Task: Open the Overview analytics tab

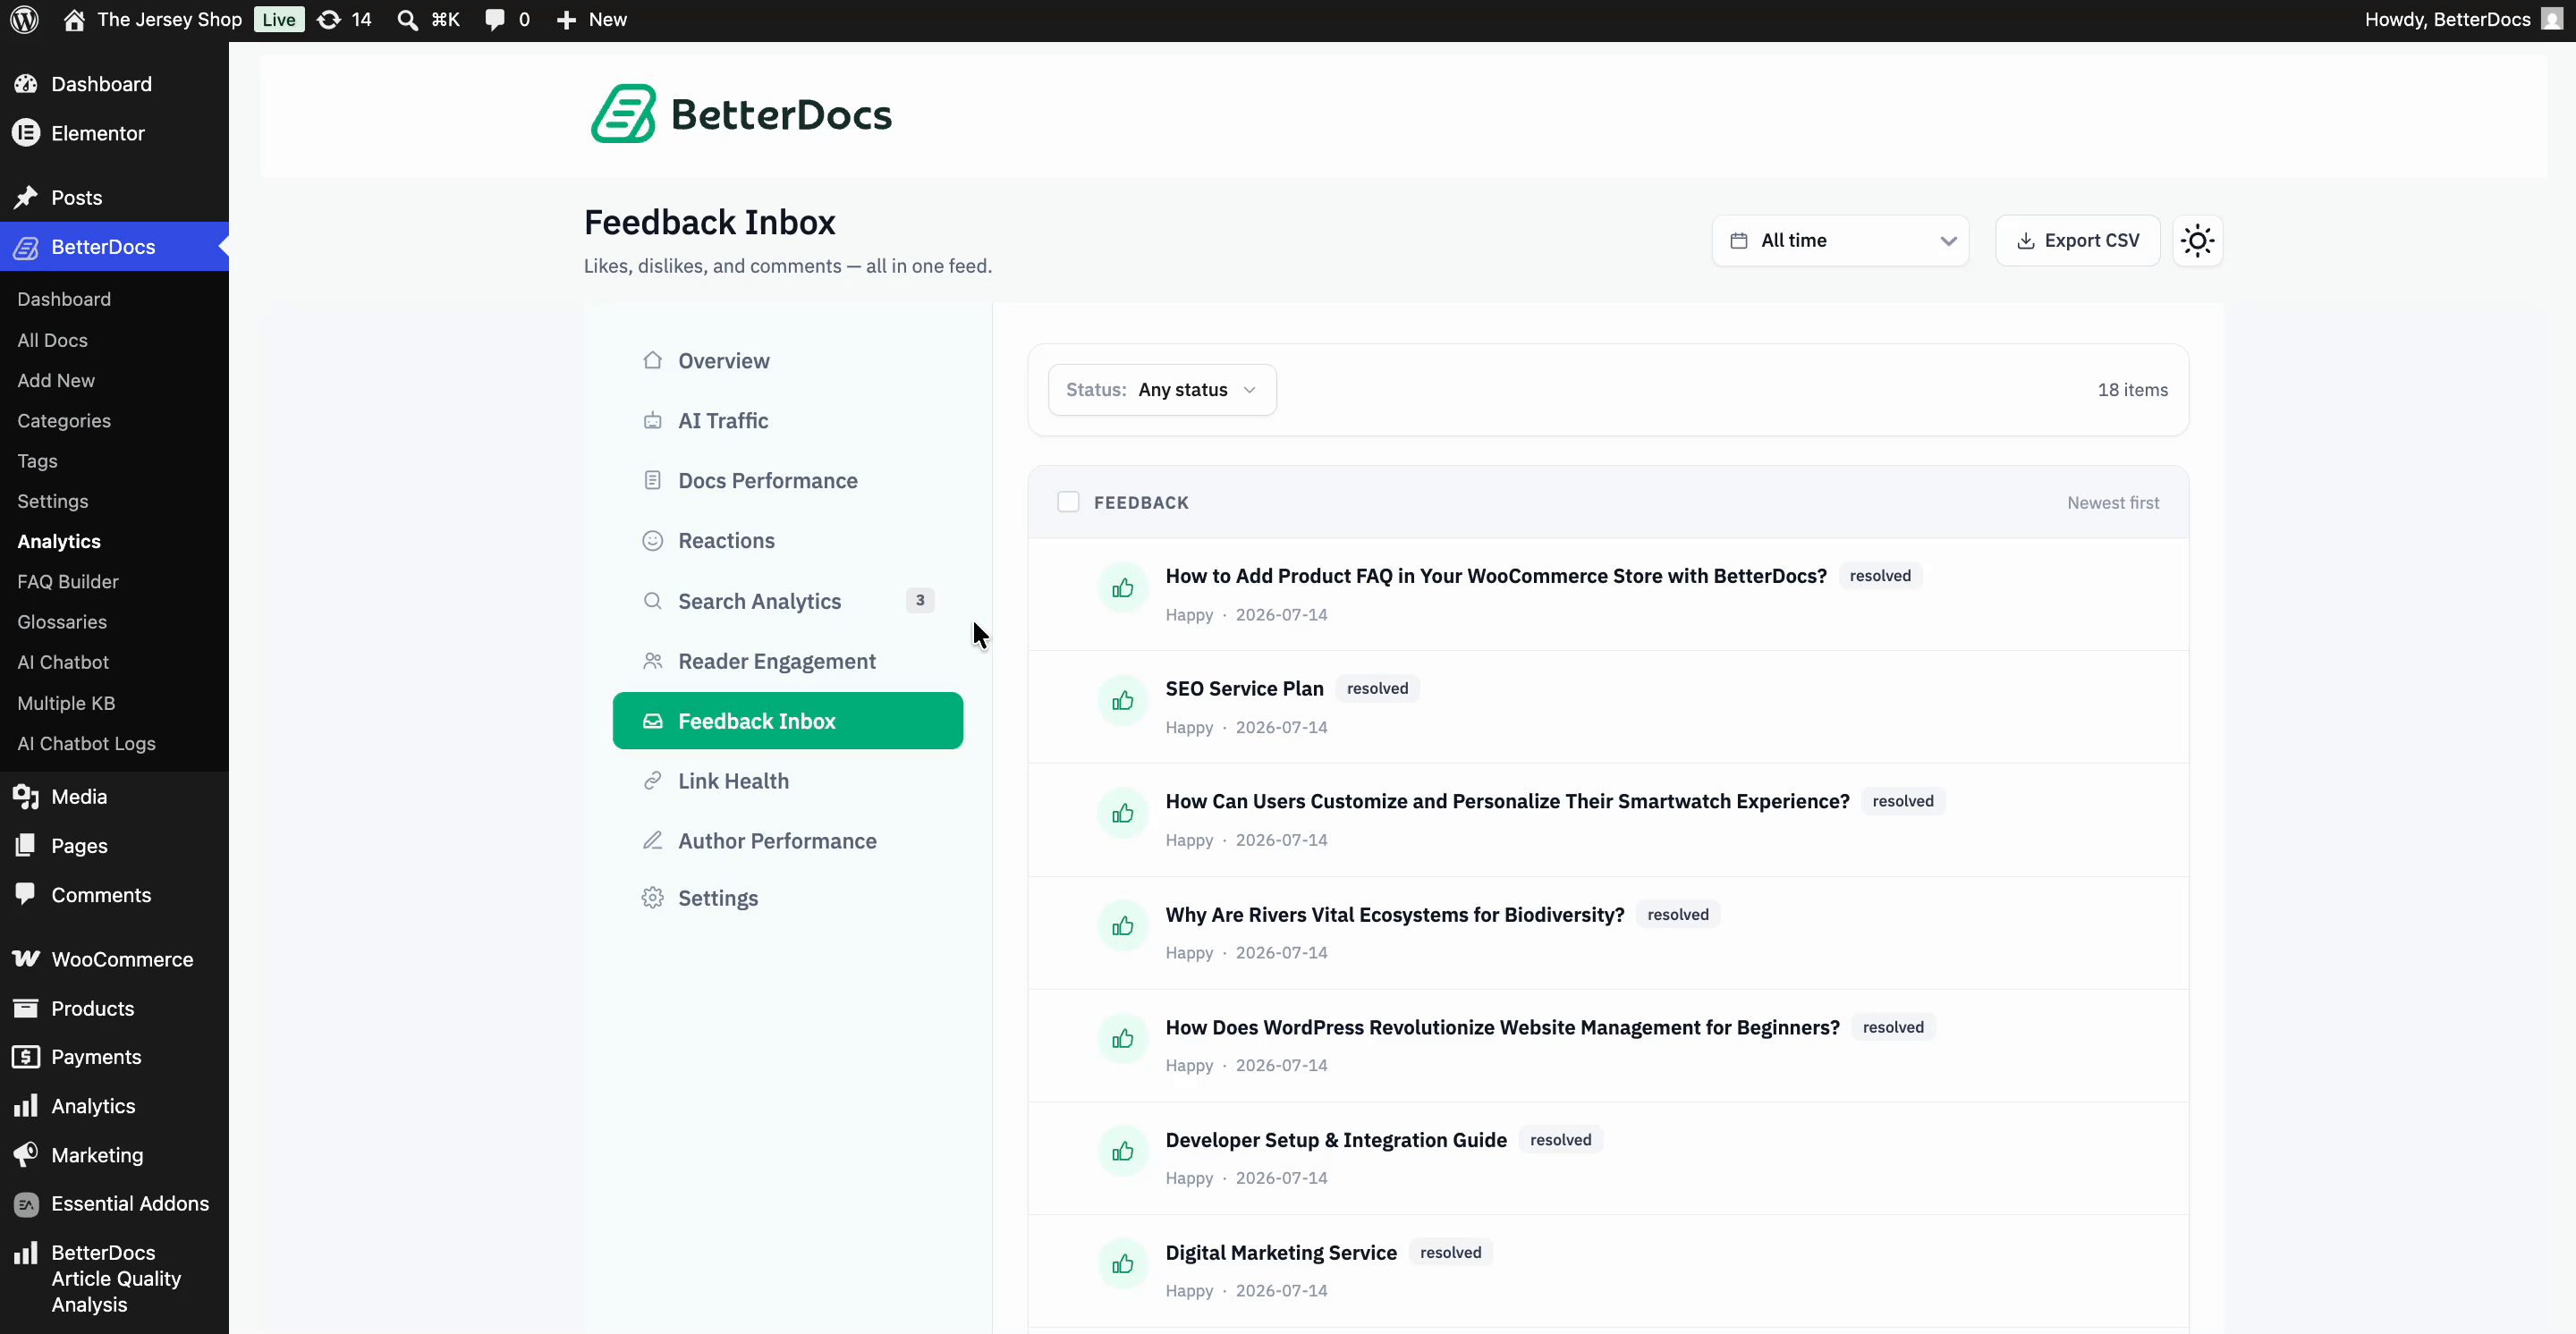Action: coord(787,360)
